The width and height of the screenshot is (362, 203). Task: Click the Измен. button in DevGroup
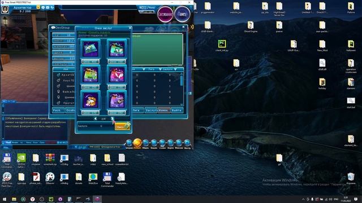pyautogui.click(x=164, y=111)
